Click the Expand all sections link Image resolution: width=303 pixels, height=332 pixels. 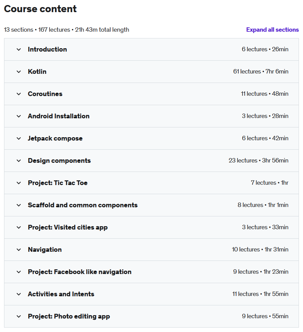[x=273, y=30]
